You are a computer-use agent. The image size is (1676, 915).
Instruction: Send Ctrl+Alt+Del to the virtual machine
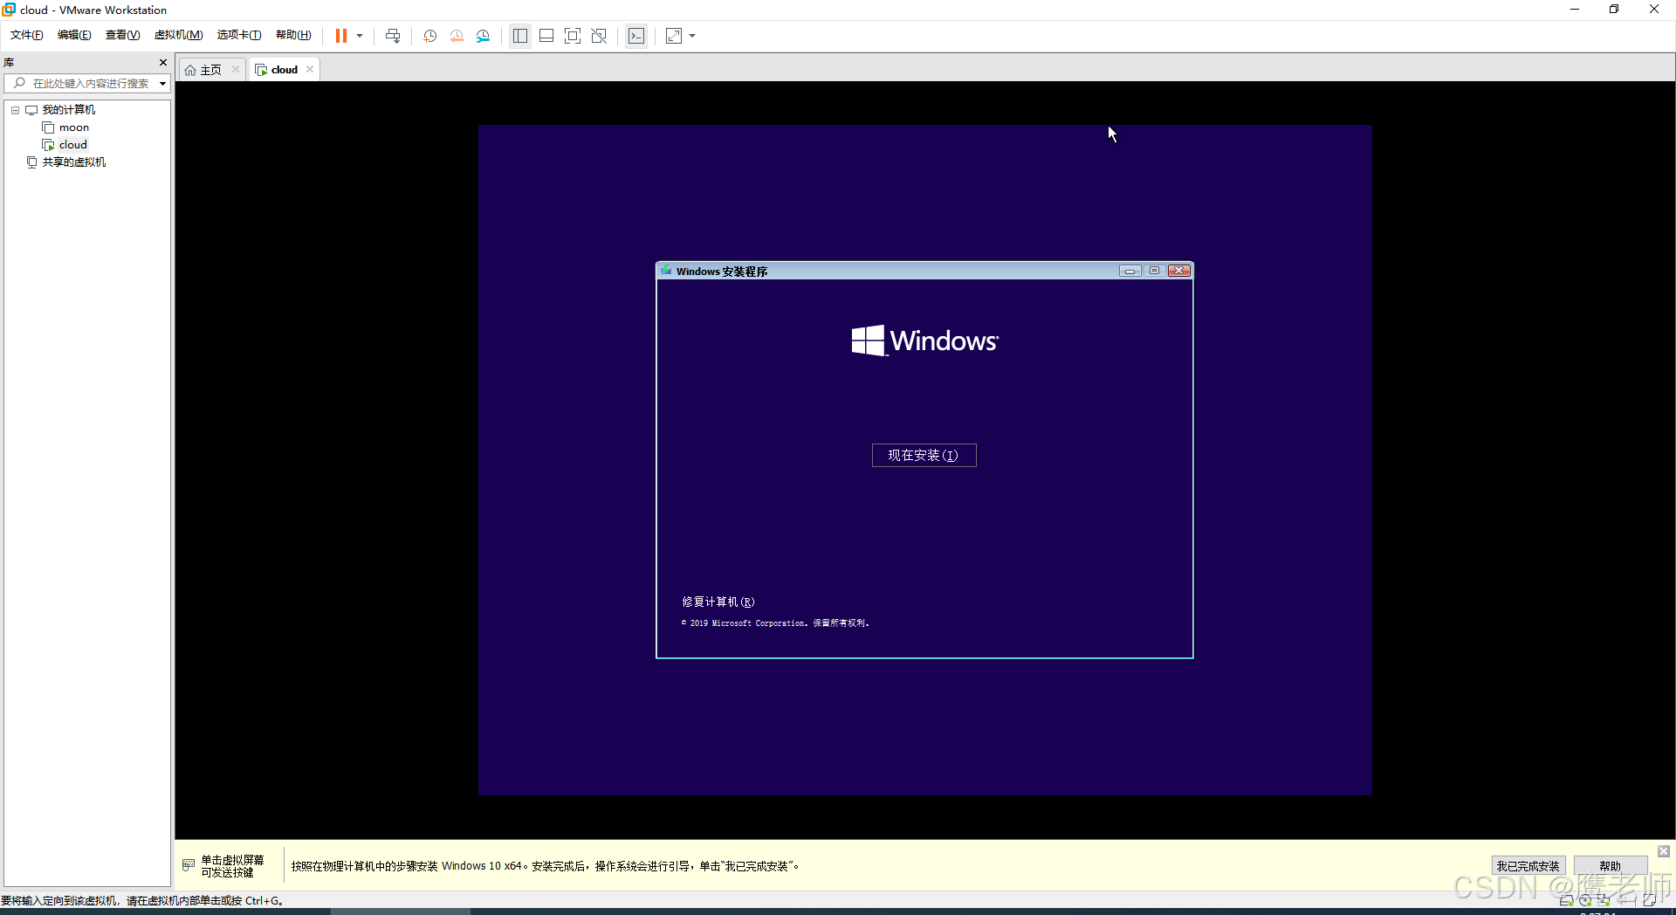click(393, 36)
